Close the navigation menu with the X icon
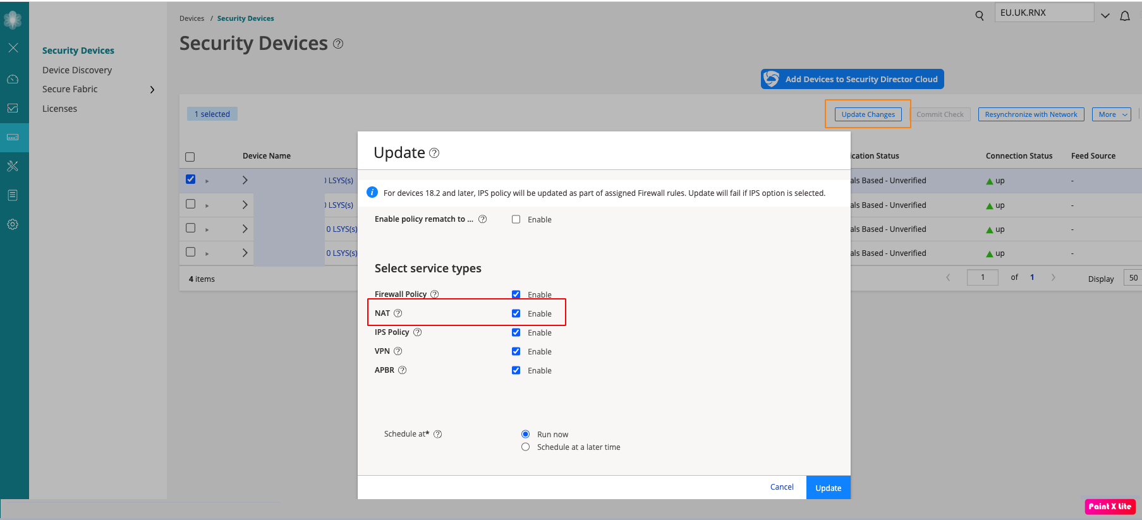This screenshot has height=520, width=1142. (x=13, y=48)
